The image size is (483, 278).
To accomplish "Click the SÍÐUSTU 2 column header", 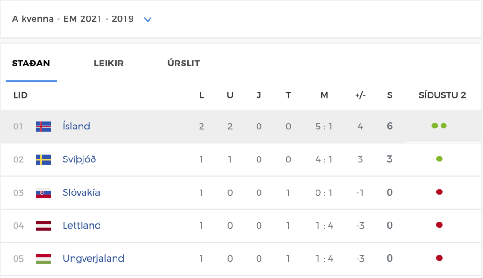I will click(x=442, y=95).
